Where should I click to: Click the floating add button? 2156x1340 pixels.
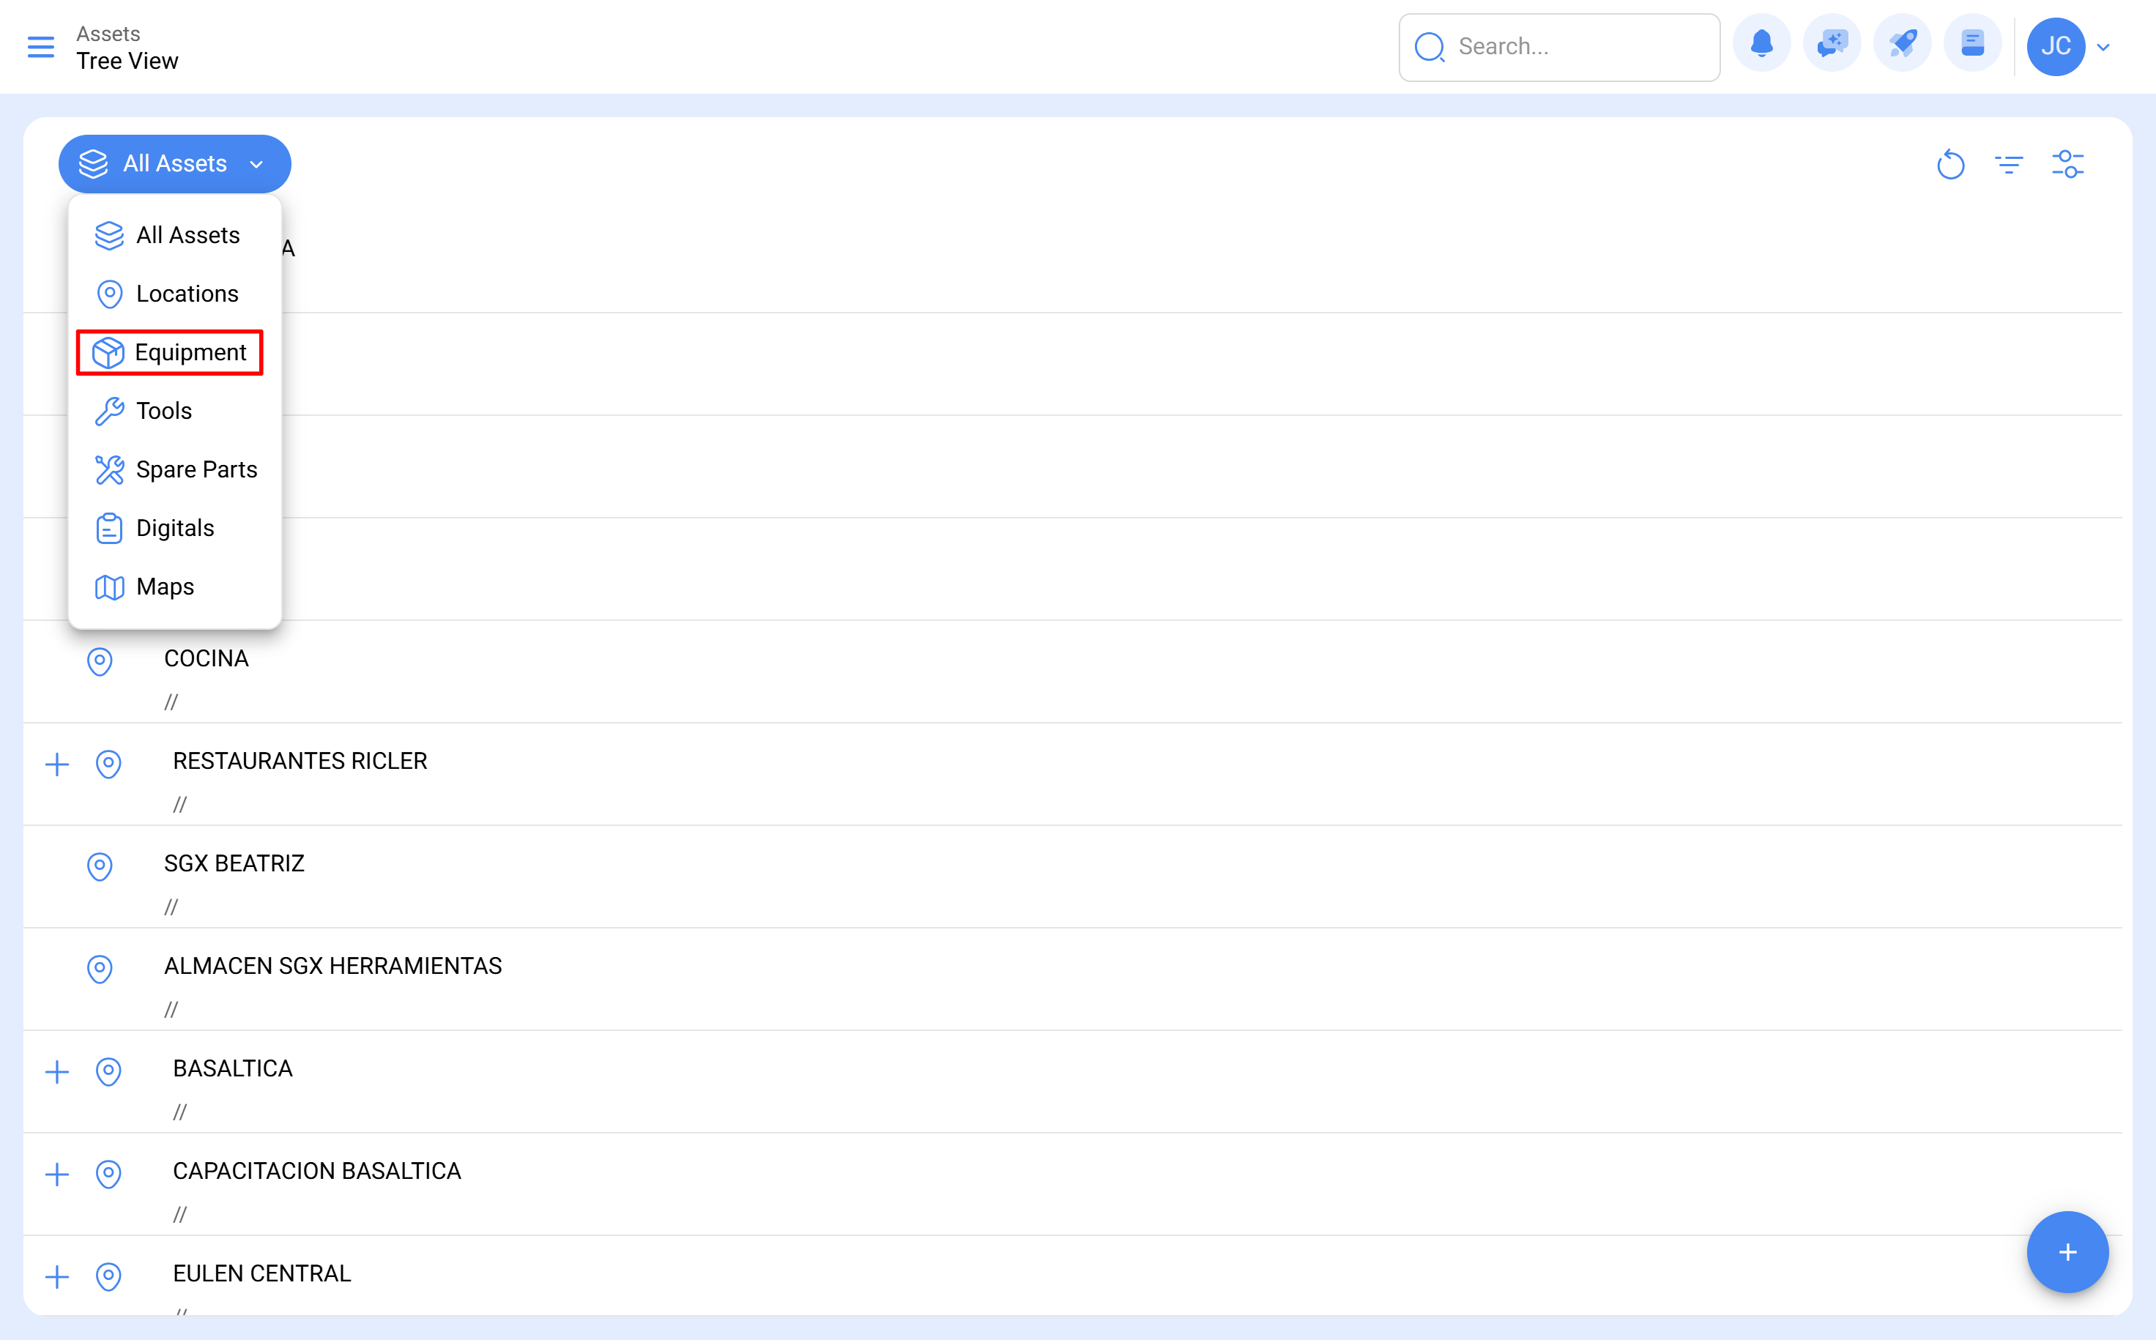pyautogui.click(x=2067, y=1251)
